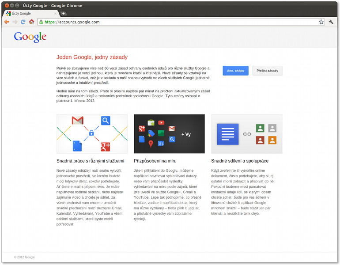The image size is (340, 265).
Task: Click the green padlock security icon
Action: [x=41, y=22]
